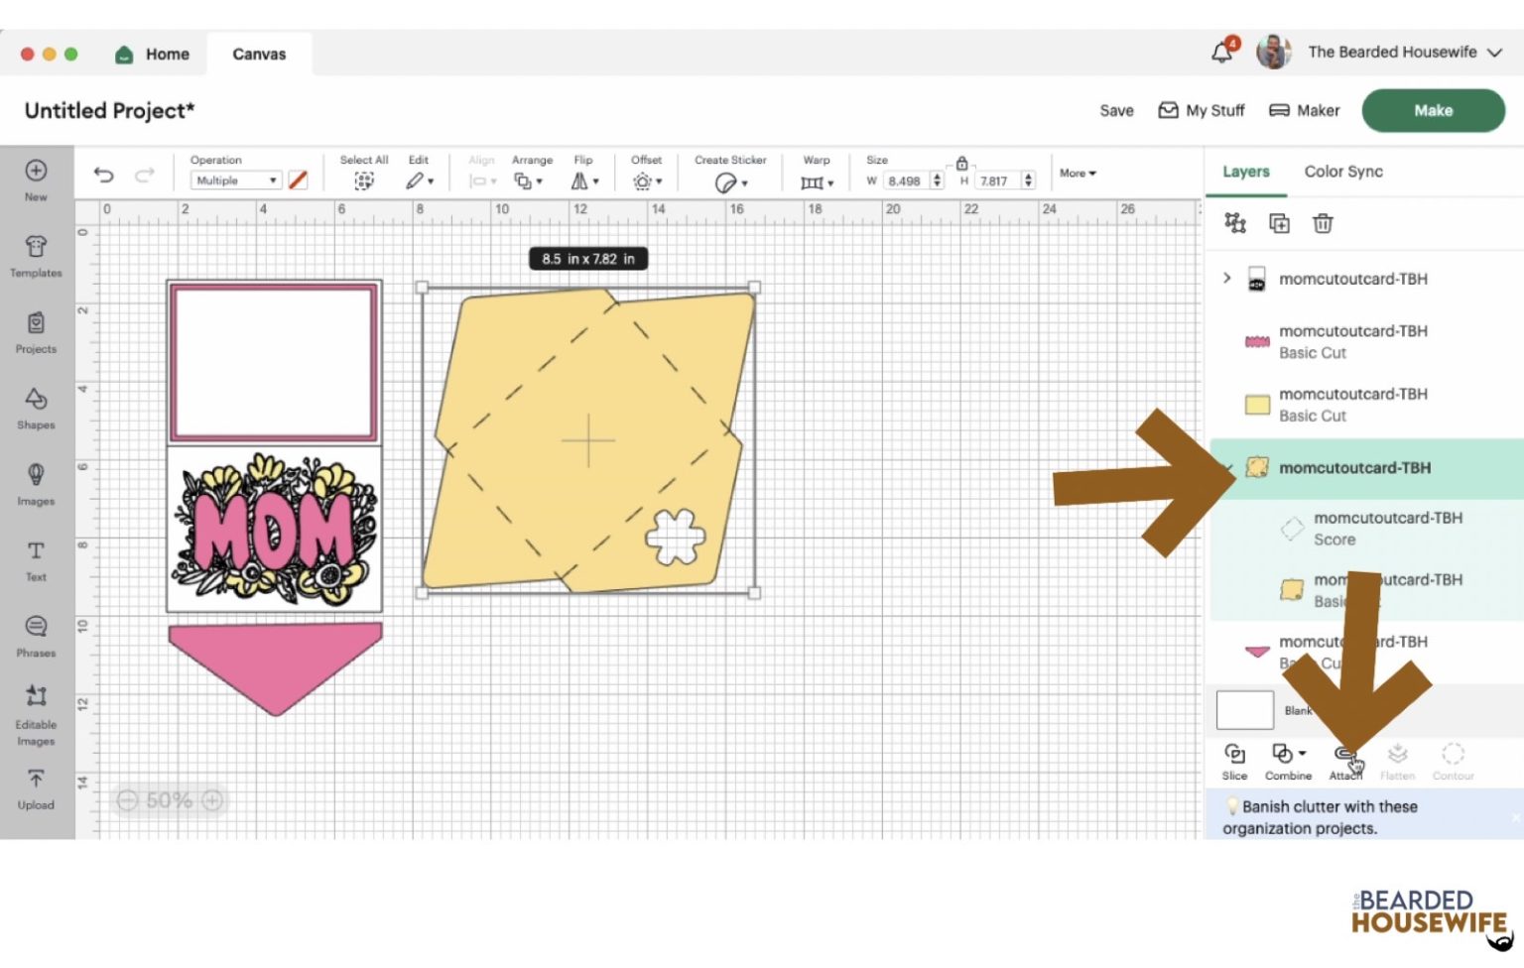Delete layer with trash icon
1524x968 pixels.
1323,223
